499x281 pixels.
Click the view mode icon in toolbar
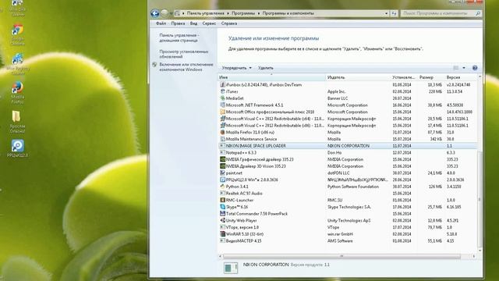[x=456, y=68]
